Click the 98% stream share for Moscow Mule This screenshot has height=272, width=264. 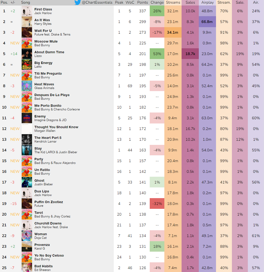(x=224, y=43)
